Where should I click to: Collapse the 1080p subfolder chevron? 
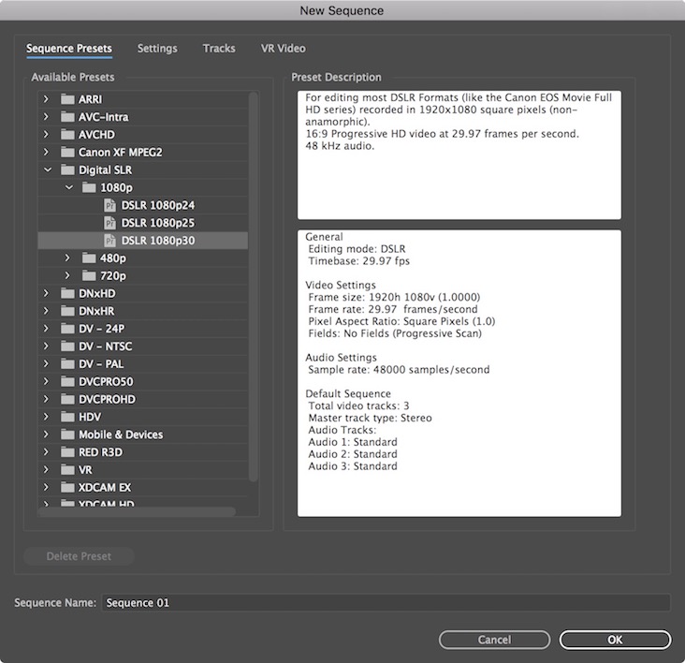click(x=69, y=187)
